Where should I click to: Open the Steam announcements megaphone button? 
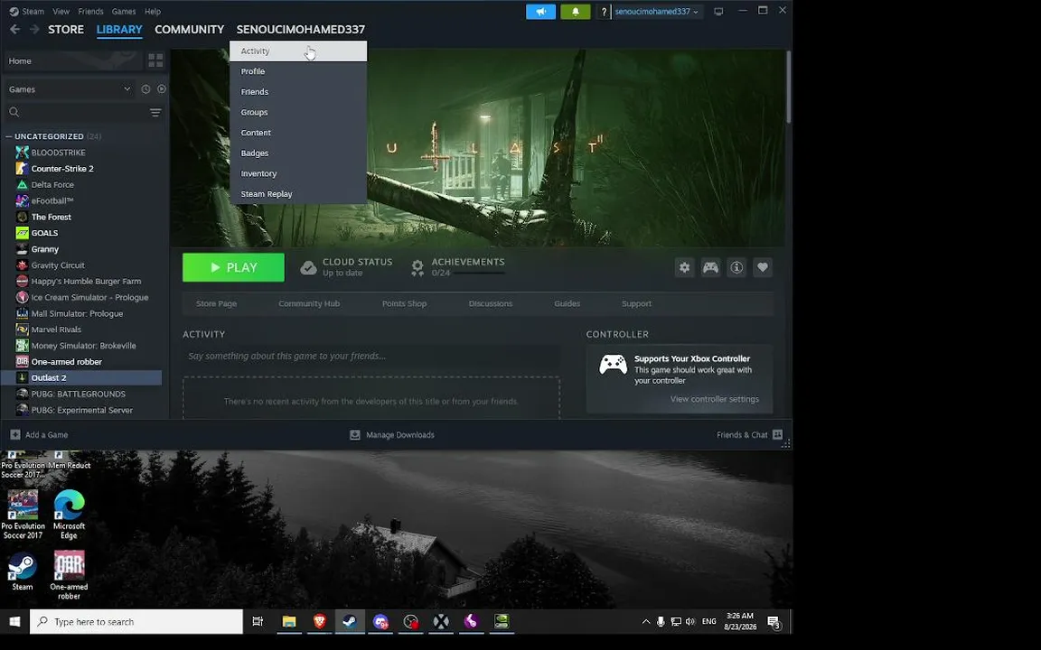540,11
